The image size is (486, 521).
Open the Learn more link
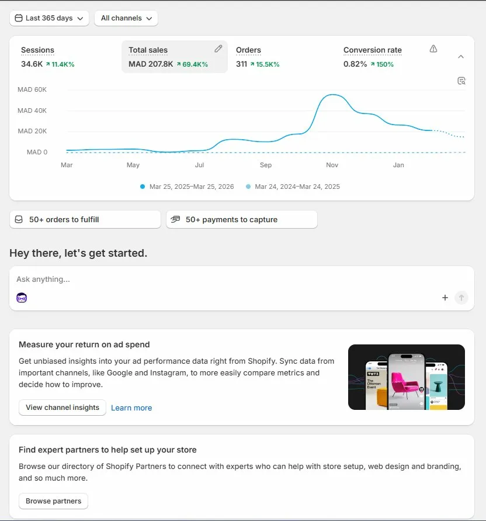click(131, 408)
